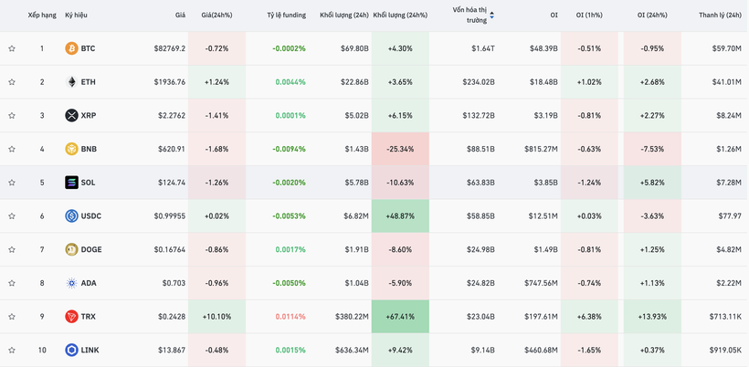Toggle favorite star for BTC row
This screenshot has height=367, width=749.
tap(12, 48)
